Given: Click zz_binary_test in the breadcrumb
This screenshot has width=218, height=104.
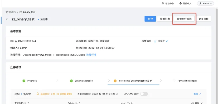Looking at the screenshot, I should point(27,12).
